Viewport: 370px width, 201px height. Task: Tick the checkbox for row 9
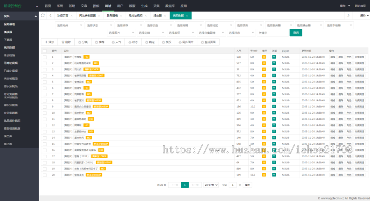coord(45,107)
